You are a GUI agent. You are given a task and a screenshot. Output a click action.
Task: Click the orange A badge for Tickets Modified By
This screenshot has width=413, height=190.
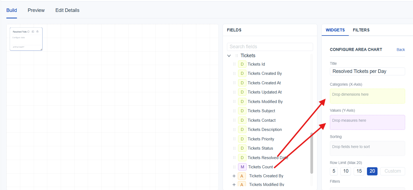(x=242, y=185)
